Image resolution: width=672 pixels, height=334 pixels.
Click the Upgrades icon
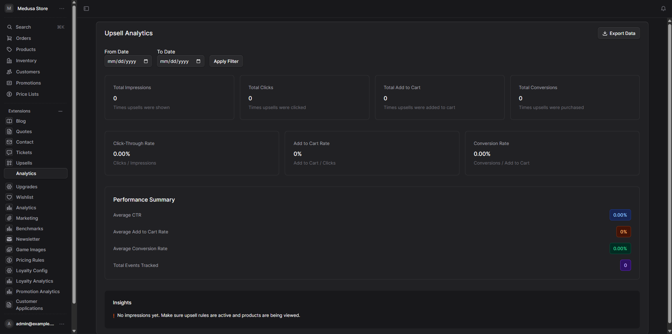9,187
